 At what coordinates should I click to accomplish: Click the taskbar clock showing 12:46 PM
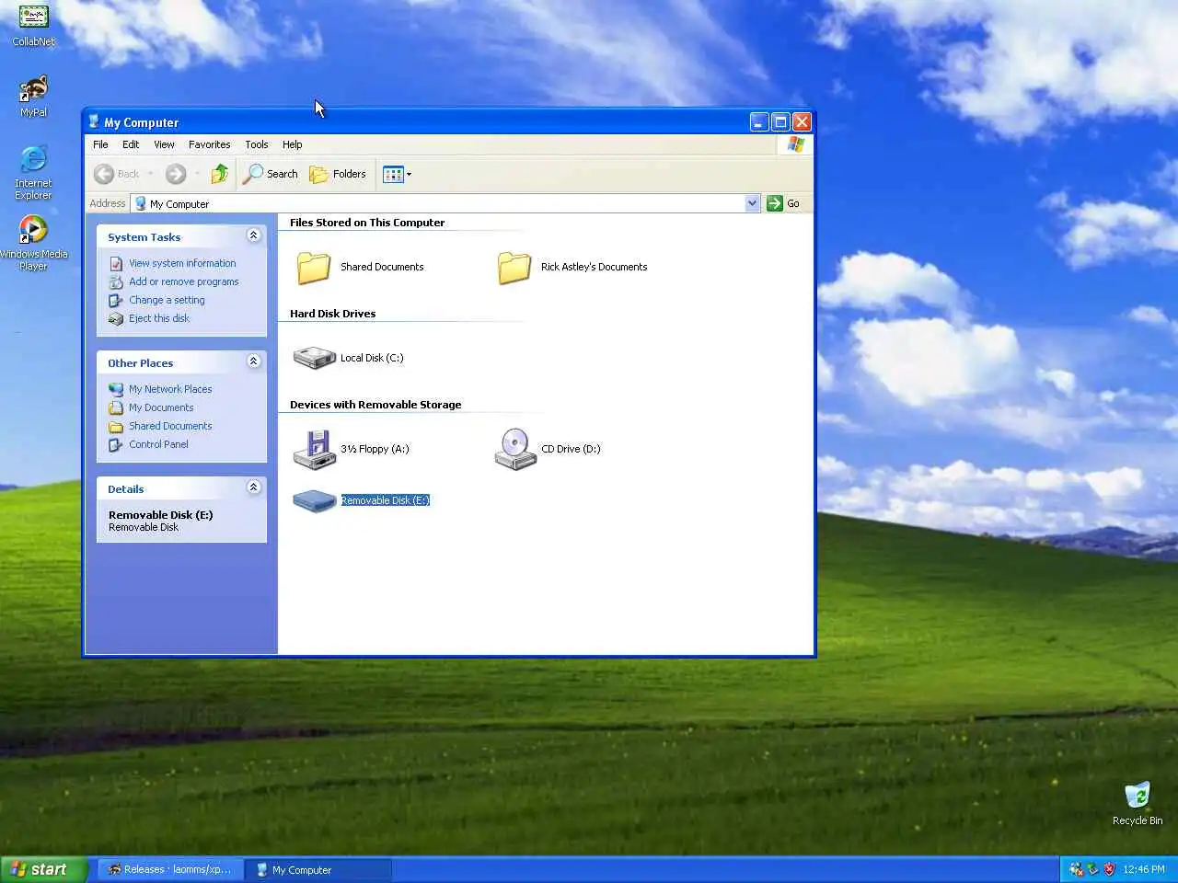(1144, 869)
